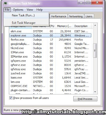Select the IEMonitor.exe process row

point(51,57)
